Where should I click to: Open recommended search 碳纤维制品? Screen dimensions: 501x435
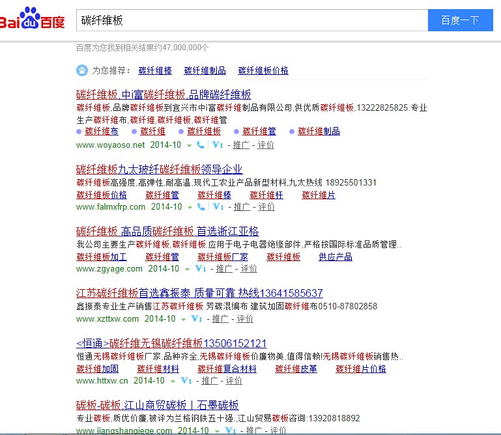tap(205, 70)
